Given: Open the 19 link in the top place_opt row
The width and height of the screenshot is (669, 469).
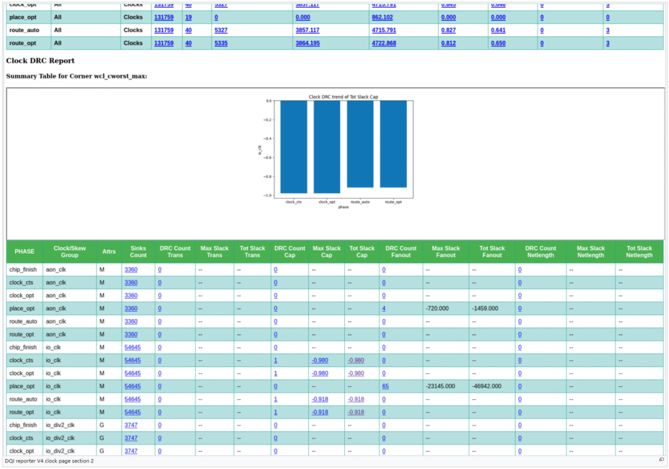Looking at the screenshot, I should click(188, 17).
